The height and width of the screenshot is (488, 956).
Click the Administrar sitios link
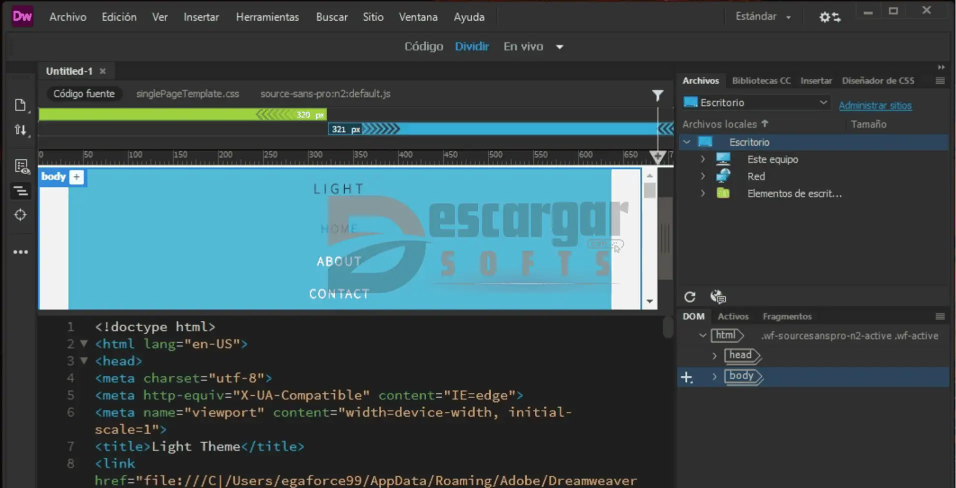pos(875,105)
